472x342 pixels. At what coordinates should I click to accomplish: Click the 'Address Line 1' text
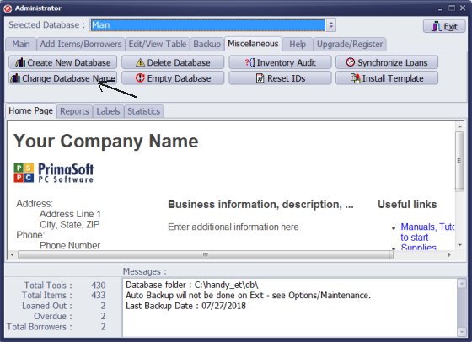pos(70,214)
